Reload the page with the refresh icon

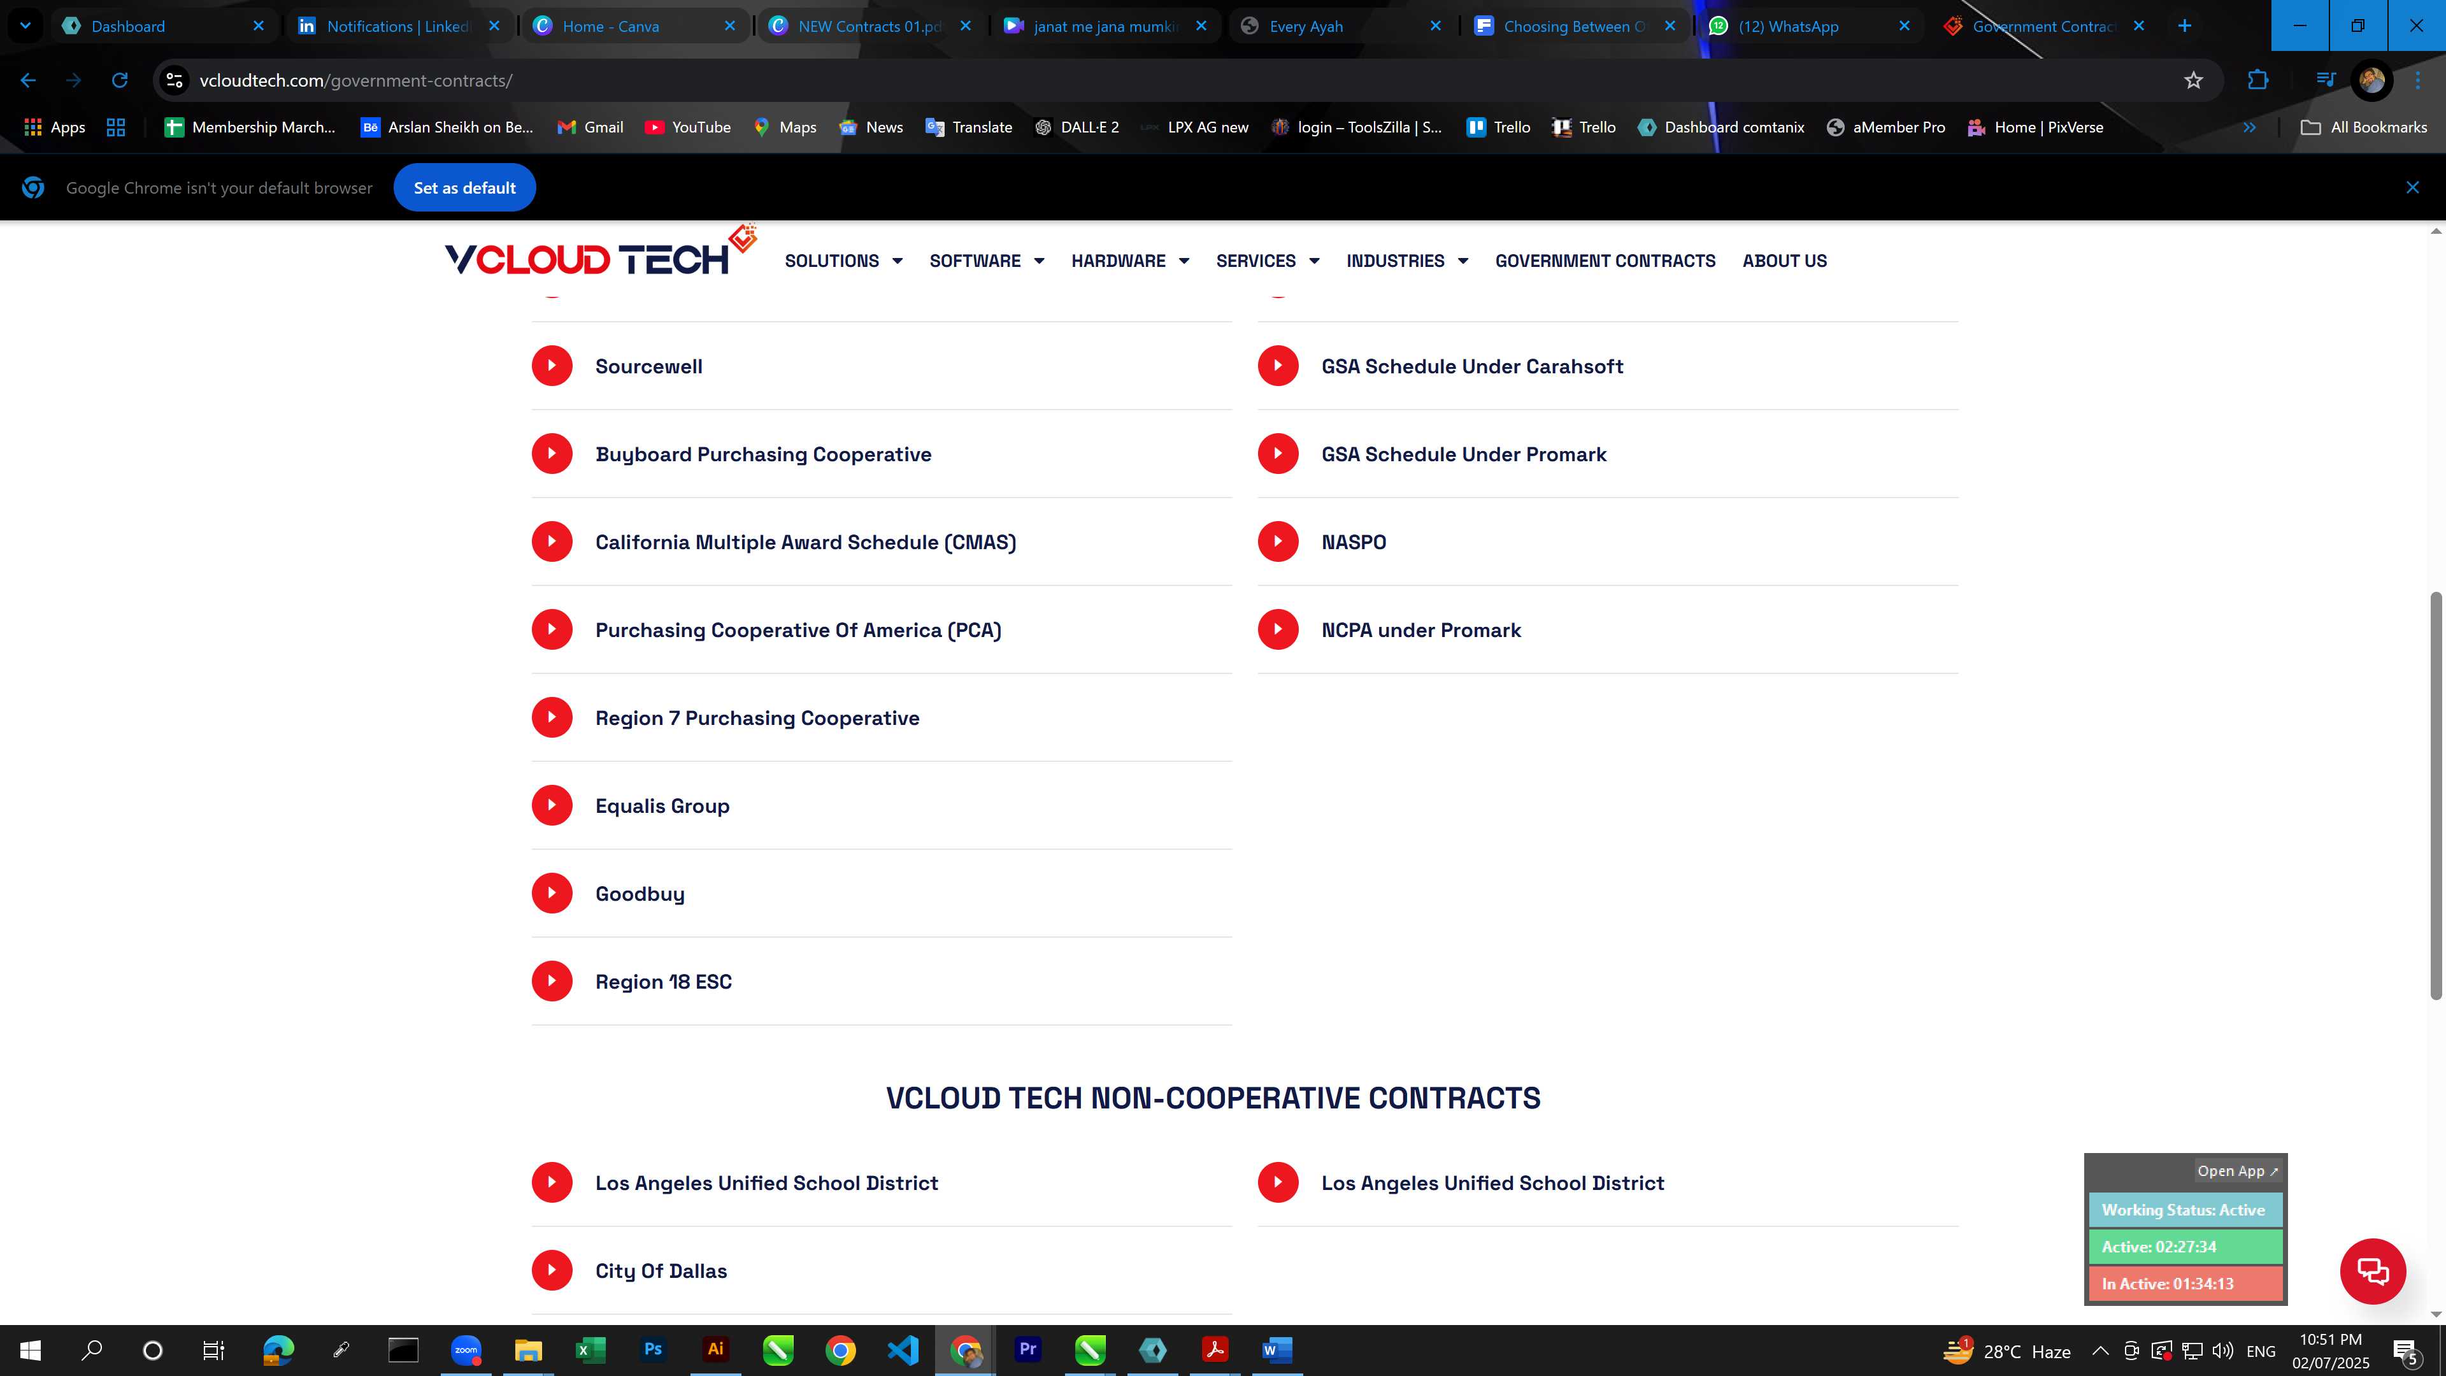[x=120, y=81]
